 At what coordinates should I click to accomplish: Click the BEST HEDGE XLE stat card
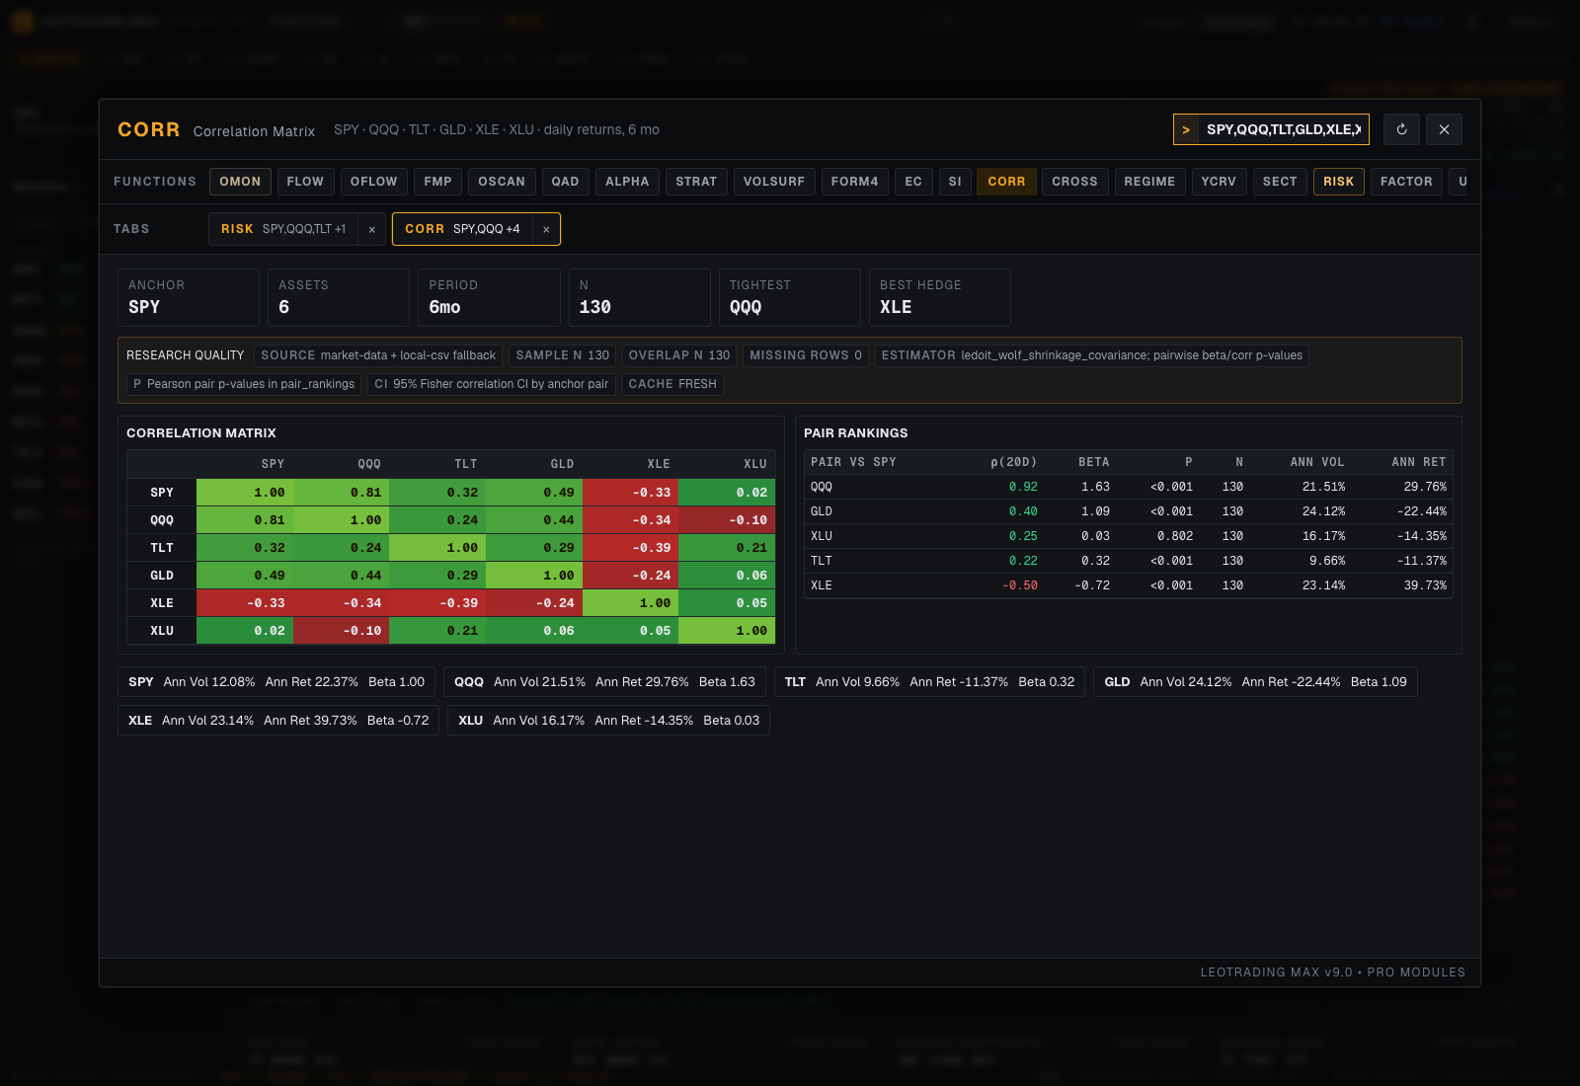pos(939,297)
